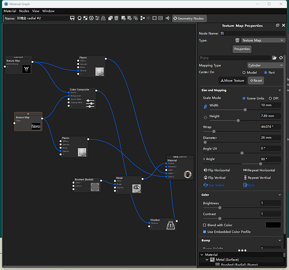
Task: Collapse the Size and Mapping section
Action: 280,90
